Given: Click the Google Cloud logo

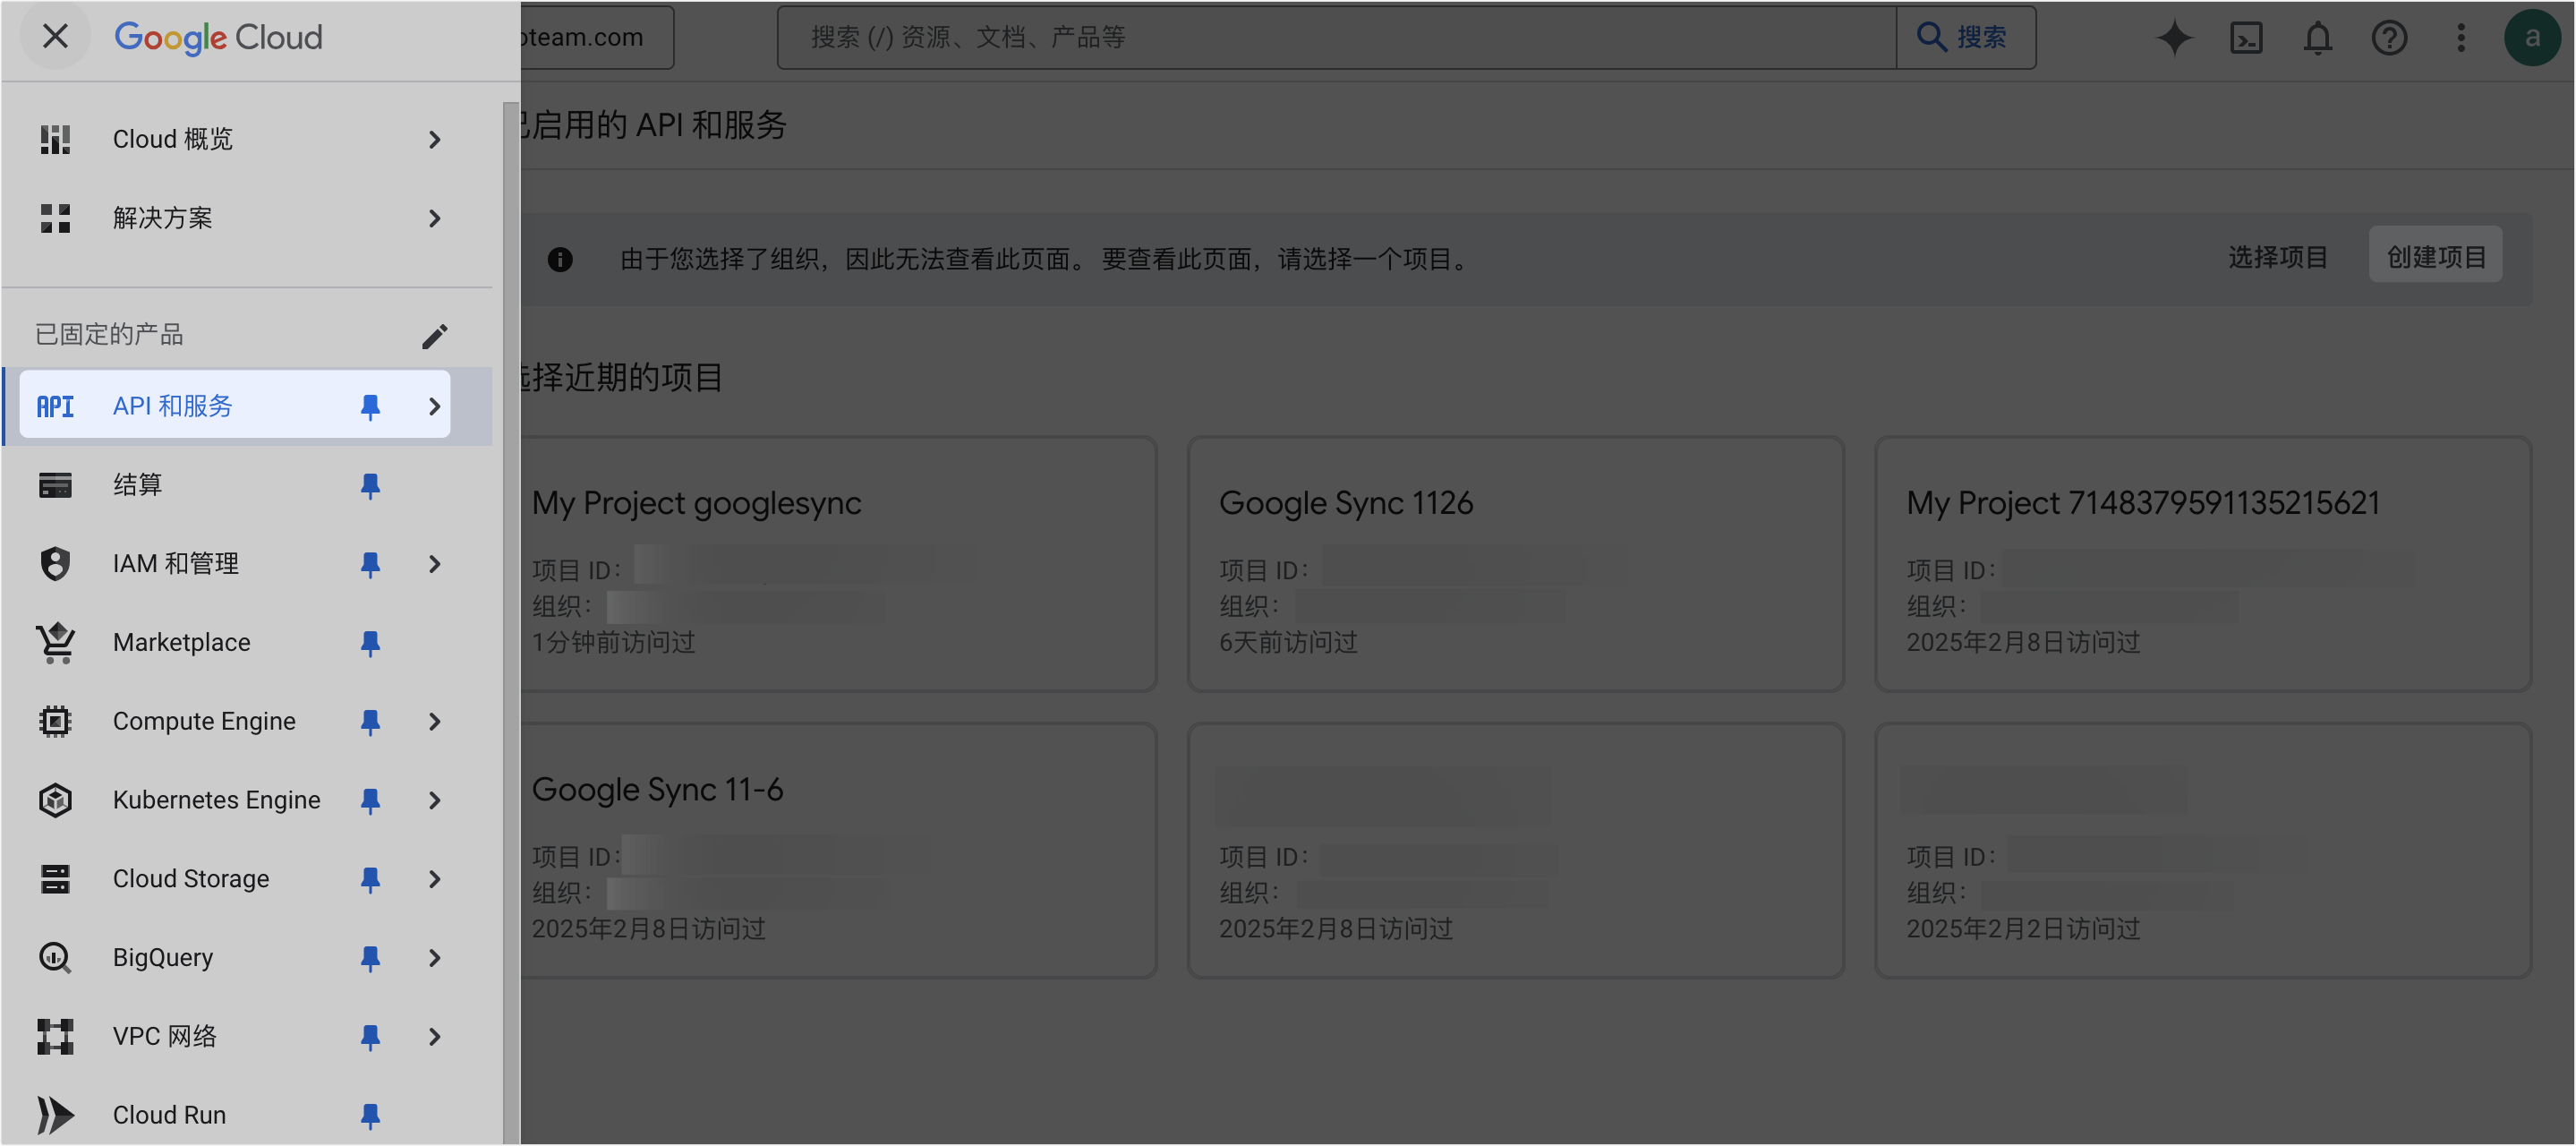Looking at the screenshot, I should point(218,37).
